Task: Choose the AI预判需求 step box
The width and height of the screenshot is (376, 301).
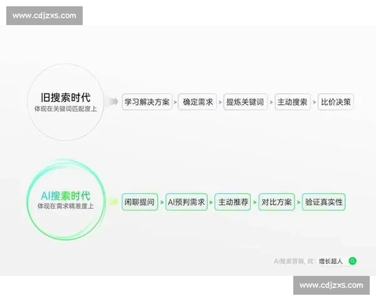Action: (186, 202)
